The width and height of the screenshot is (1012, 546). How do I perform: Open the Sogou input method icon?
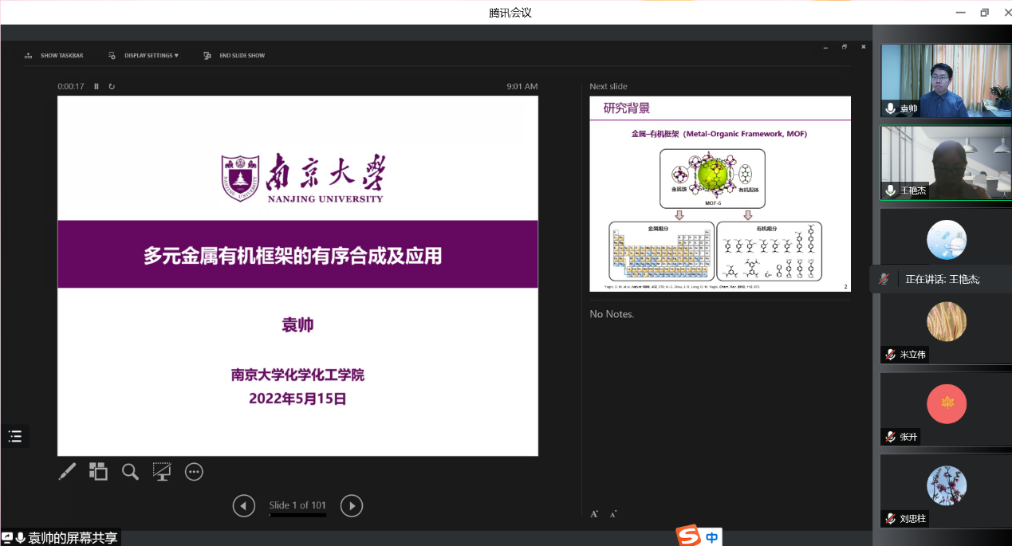(x=687, y=536)
